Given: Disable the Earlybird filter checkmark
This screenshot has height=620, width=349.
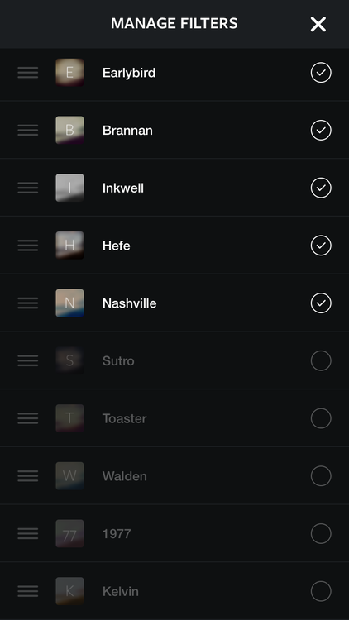Looking at the screenshot, I should click(x=321, y=73).
